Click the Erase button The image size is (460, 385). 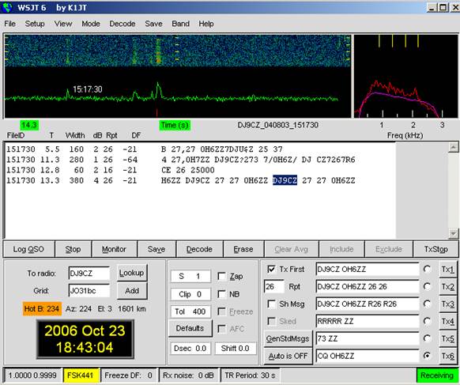(x=243, y=249)
